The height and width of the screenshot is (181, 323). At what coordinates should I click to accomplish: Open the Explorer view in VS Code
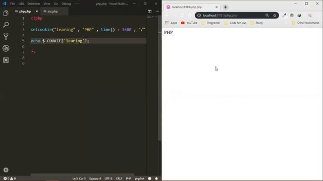(x=6, y=14)
